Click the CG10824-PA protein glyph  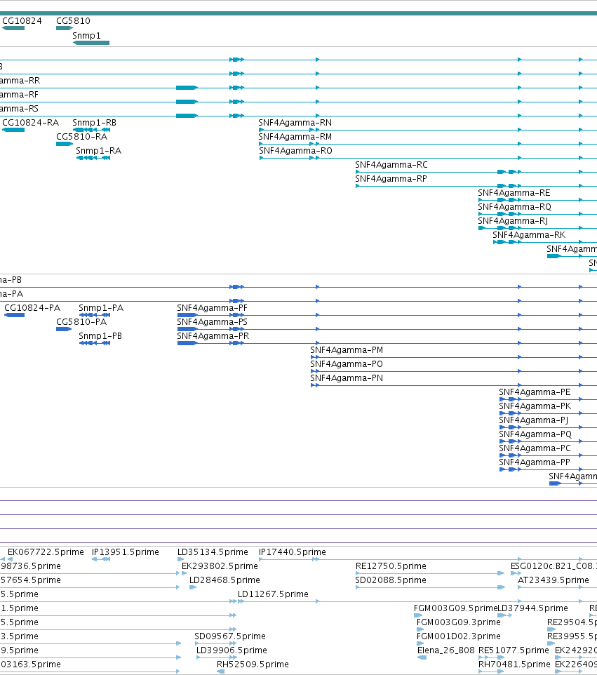(x=14, y=315)
